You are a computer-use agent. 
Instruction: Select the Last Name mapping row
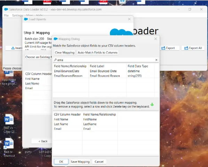(x=106, y=124)
